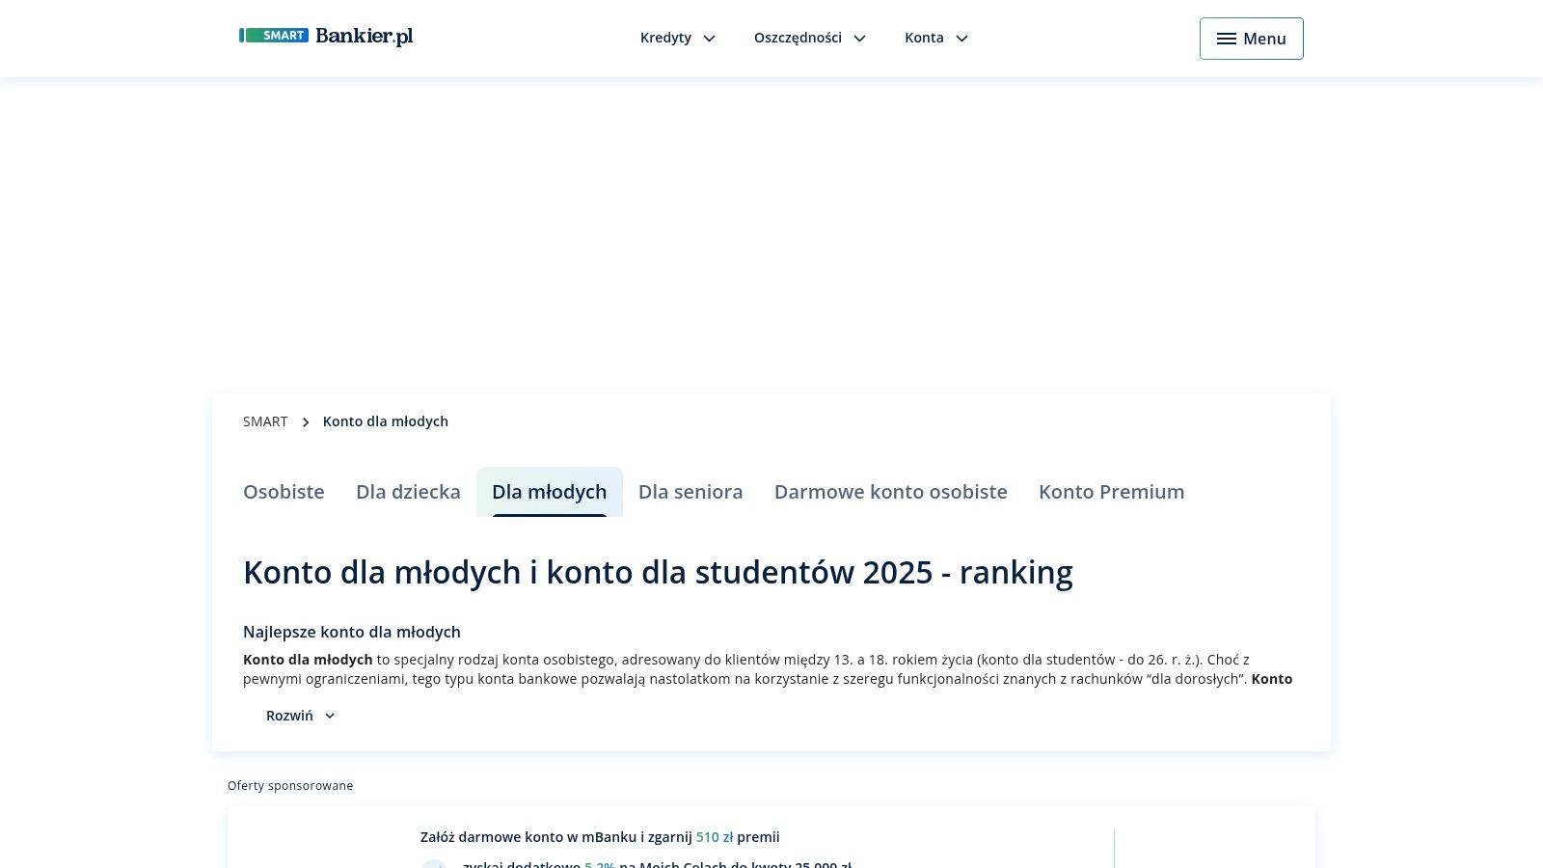1543x868 pixels.
Task: Click the Najlepsze konto dla młodych subheading
Action: point(352,632)
